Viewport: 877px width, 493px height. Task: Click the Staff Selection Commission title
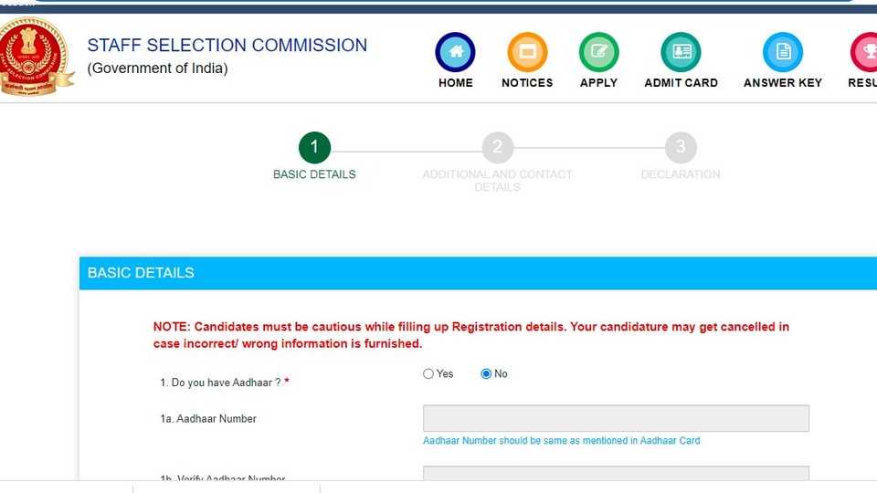pyautogui.click(x=227, y=46)
